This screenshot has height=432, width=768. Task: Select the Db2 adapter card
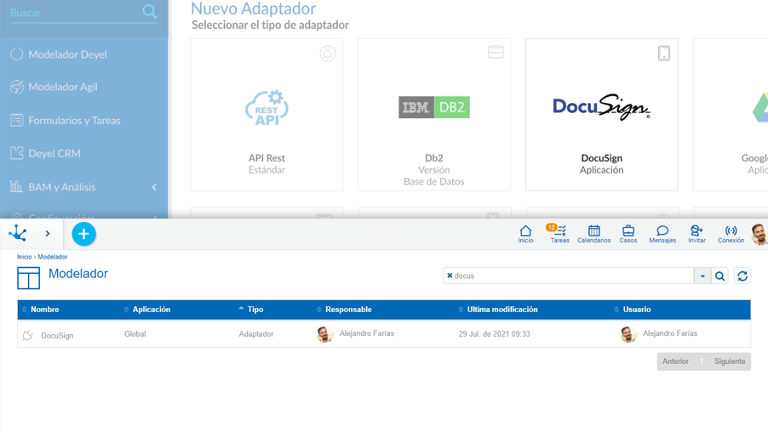click(x=434, y=115)
